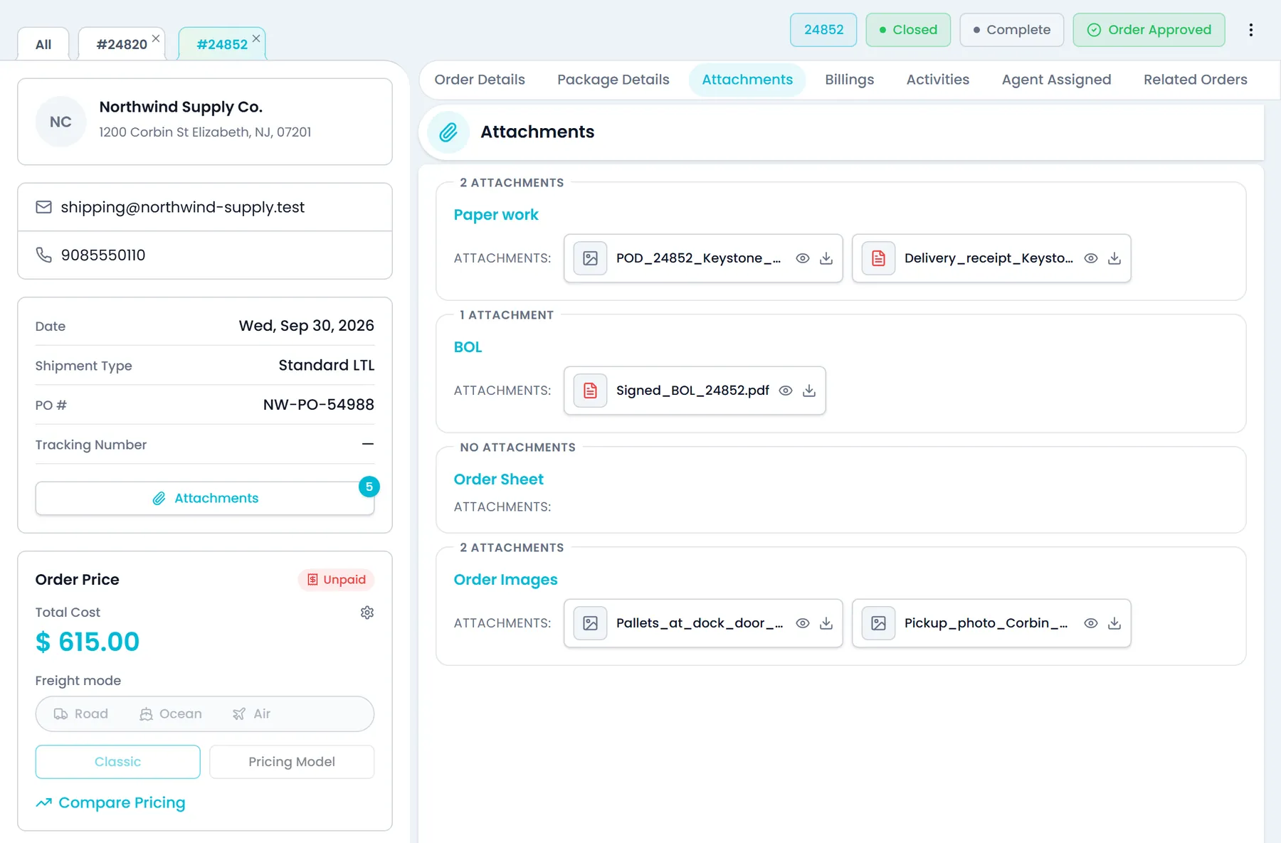This screenshot has height=843, width=1281.
Task: Click the POD_24852 image file icon
Action: click(x=591, y=258)
